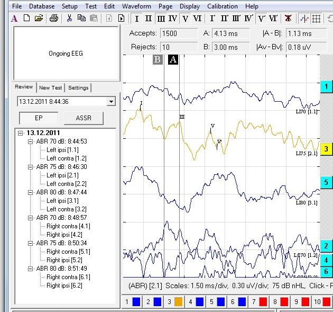Select yellow waveform tag 3
Image resolution: width=333 pixels, height=312 pixels.
(327, 149)
